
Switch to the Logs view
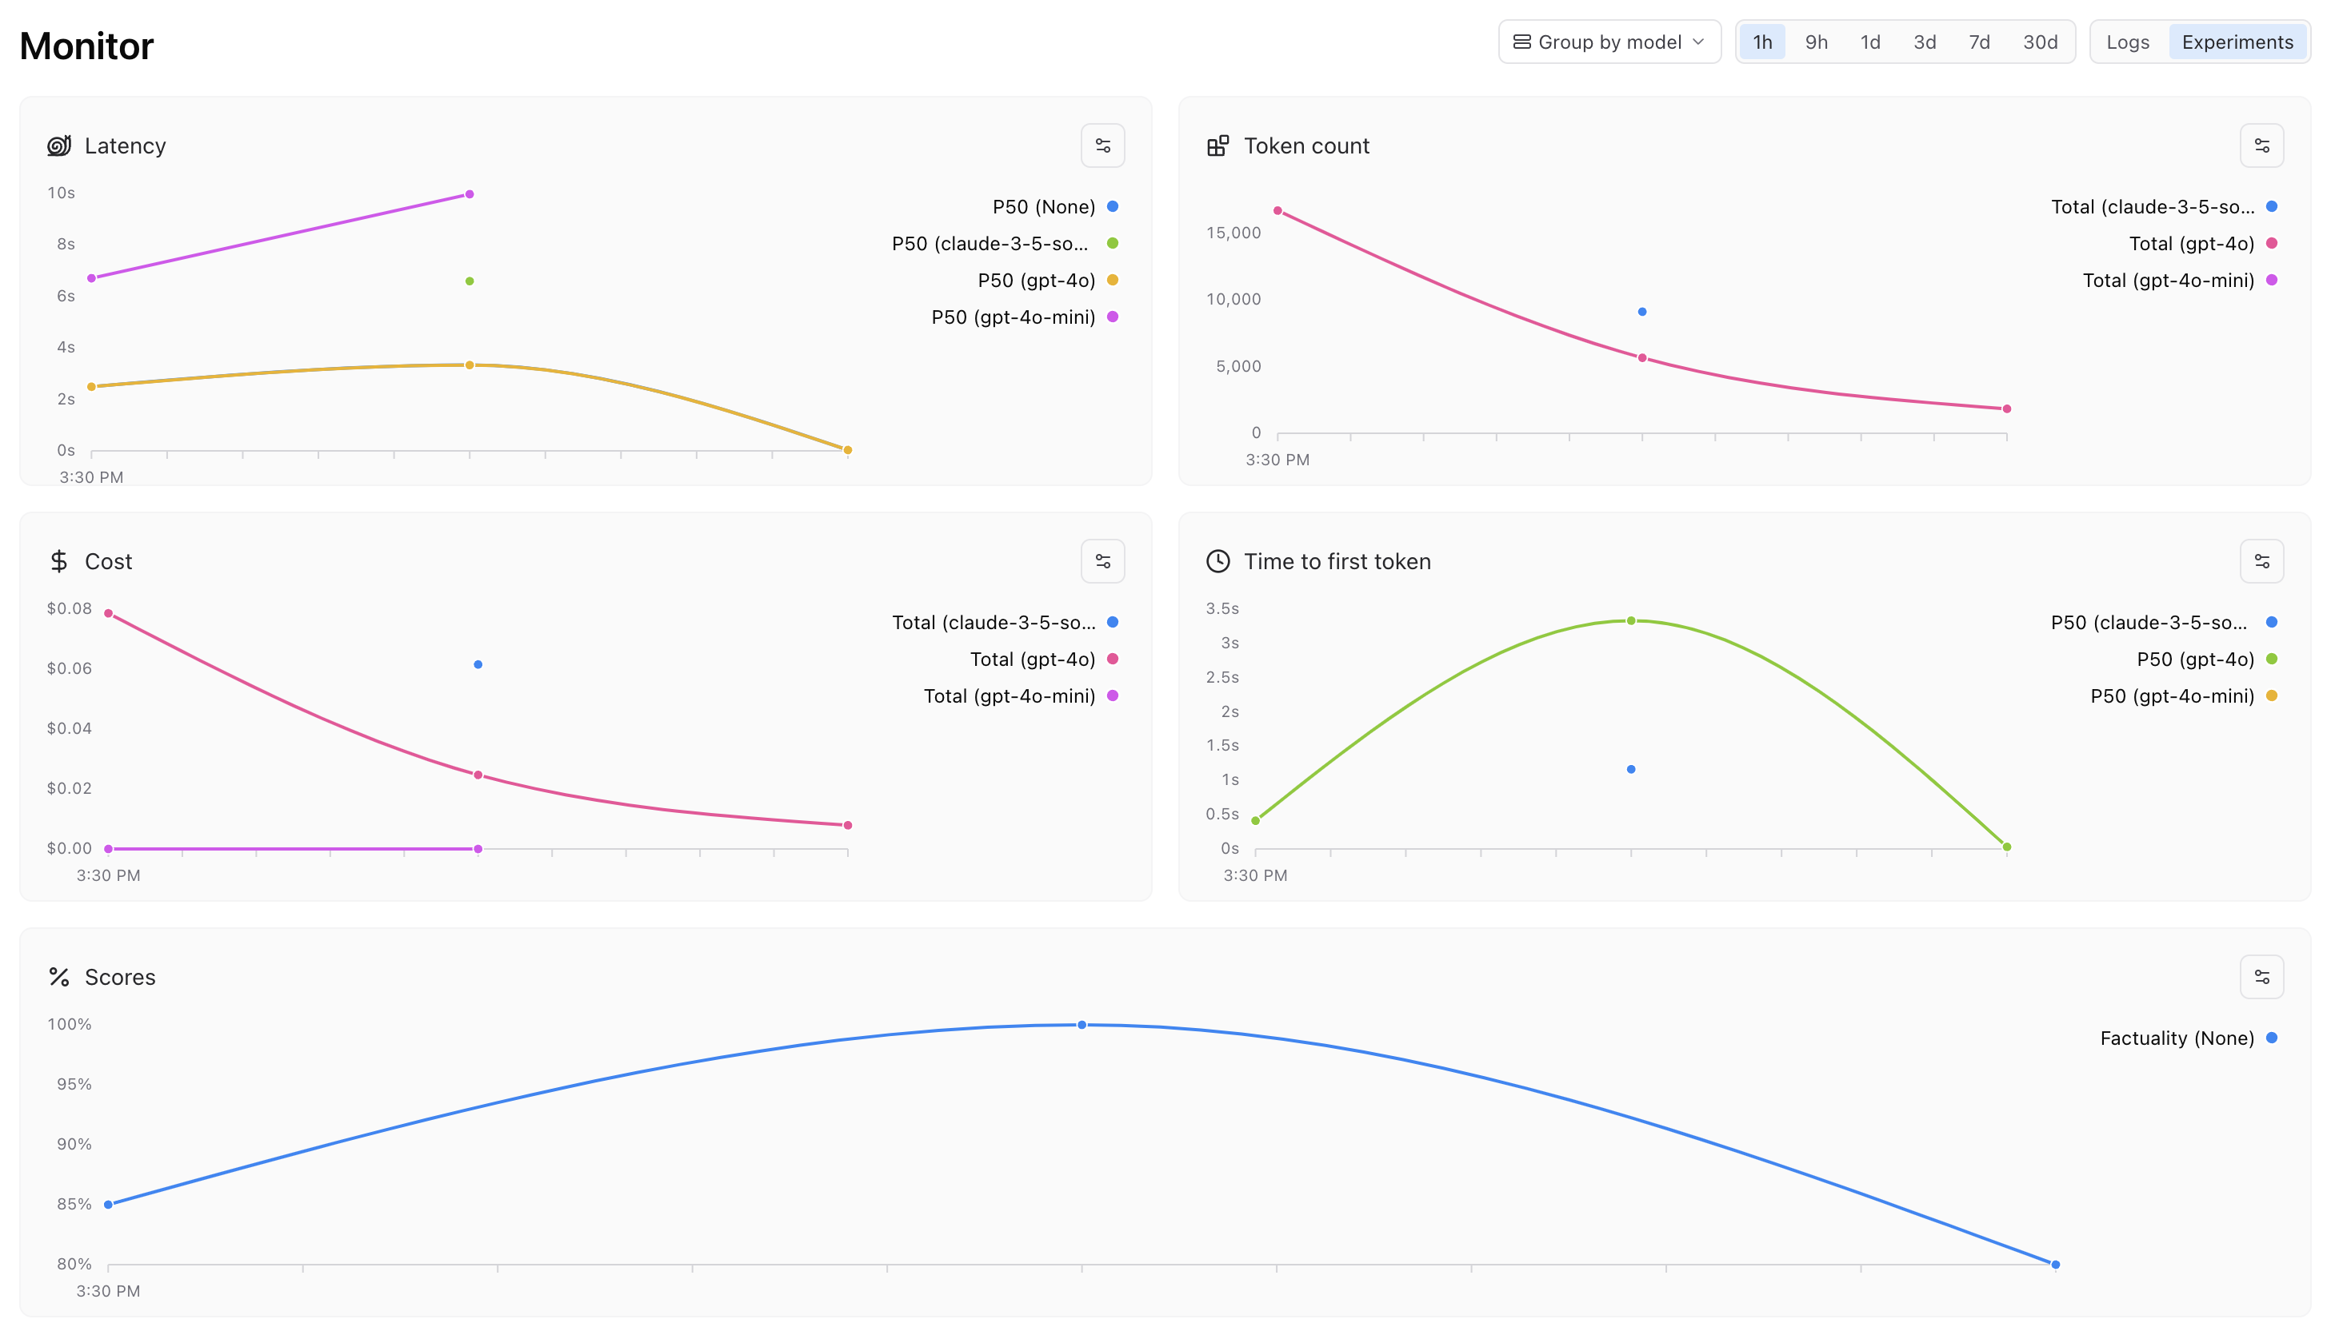[x=2127, y=42]
